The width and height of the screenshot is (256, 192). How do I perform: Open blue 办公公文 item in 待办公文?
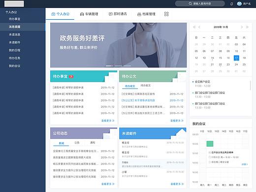click(152, 100)
